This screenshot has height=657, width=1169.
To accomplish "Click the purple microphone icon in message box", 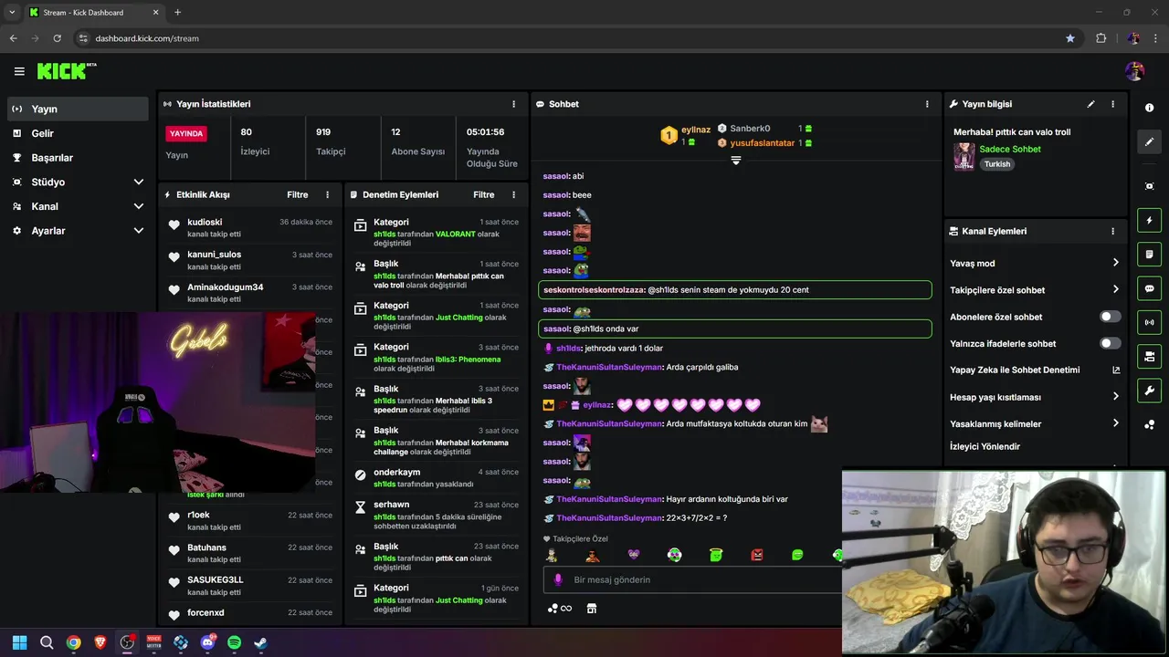I will (558, 579).
